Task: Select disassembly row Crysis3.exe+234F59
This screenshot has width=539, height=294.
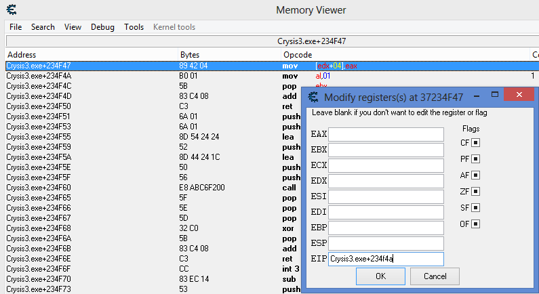Action: (x=153, y=147)
